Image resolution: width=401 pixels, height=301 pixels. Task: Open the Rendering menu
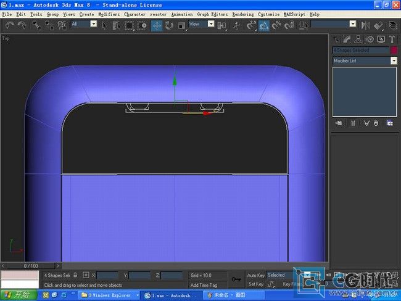243,14
